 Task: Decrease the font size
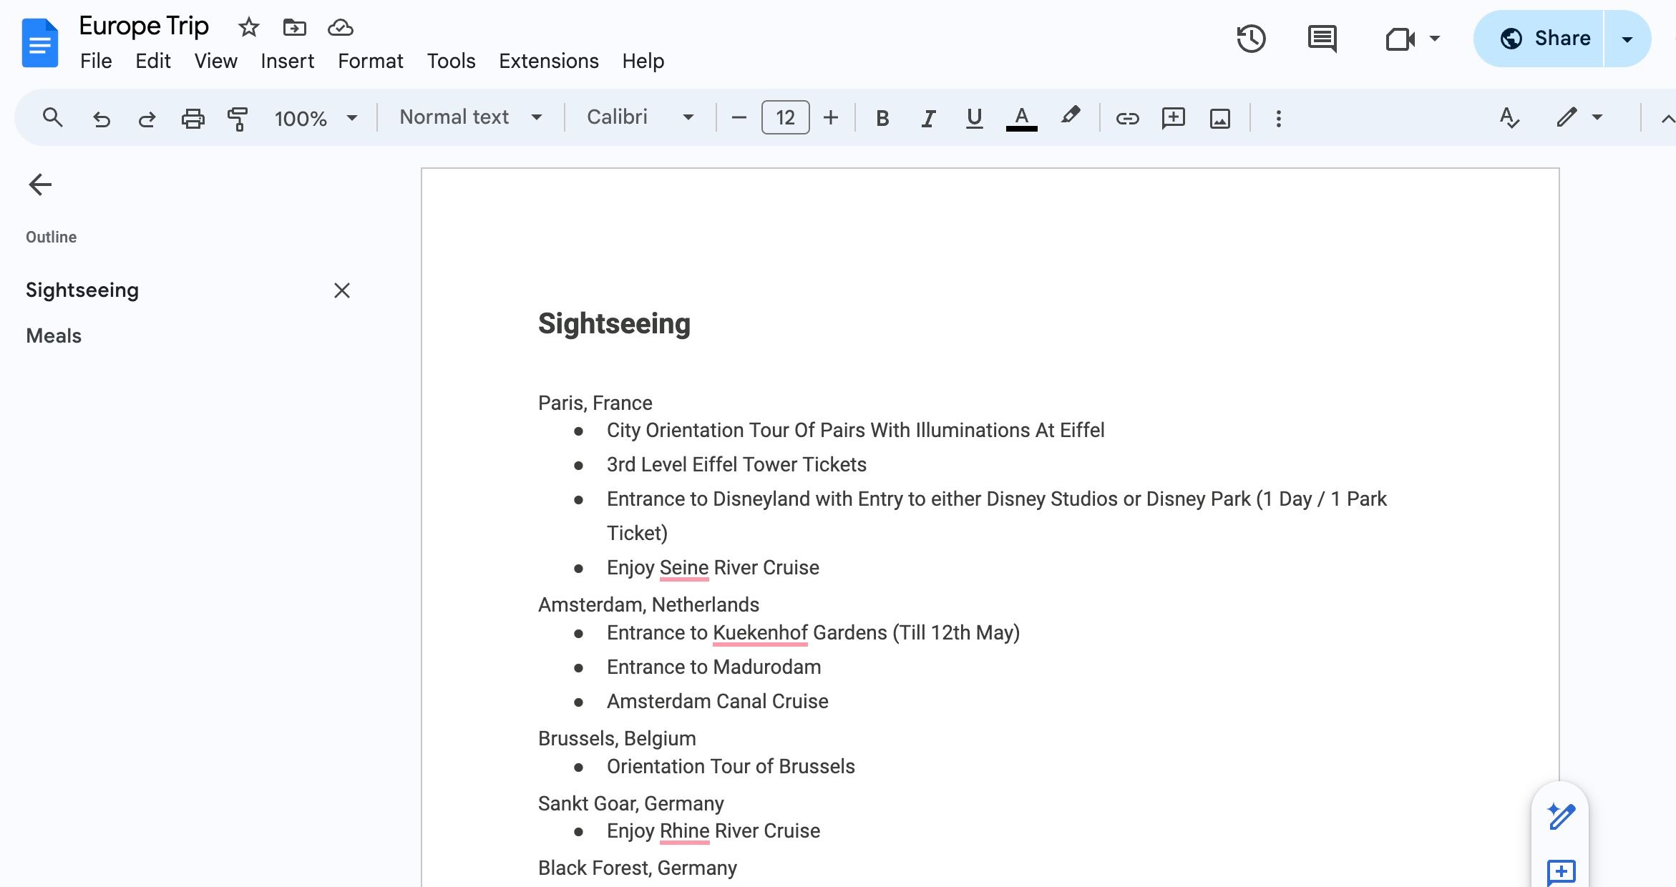point(739,117)
